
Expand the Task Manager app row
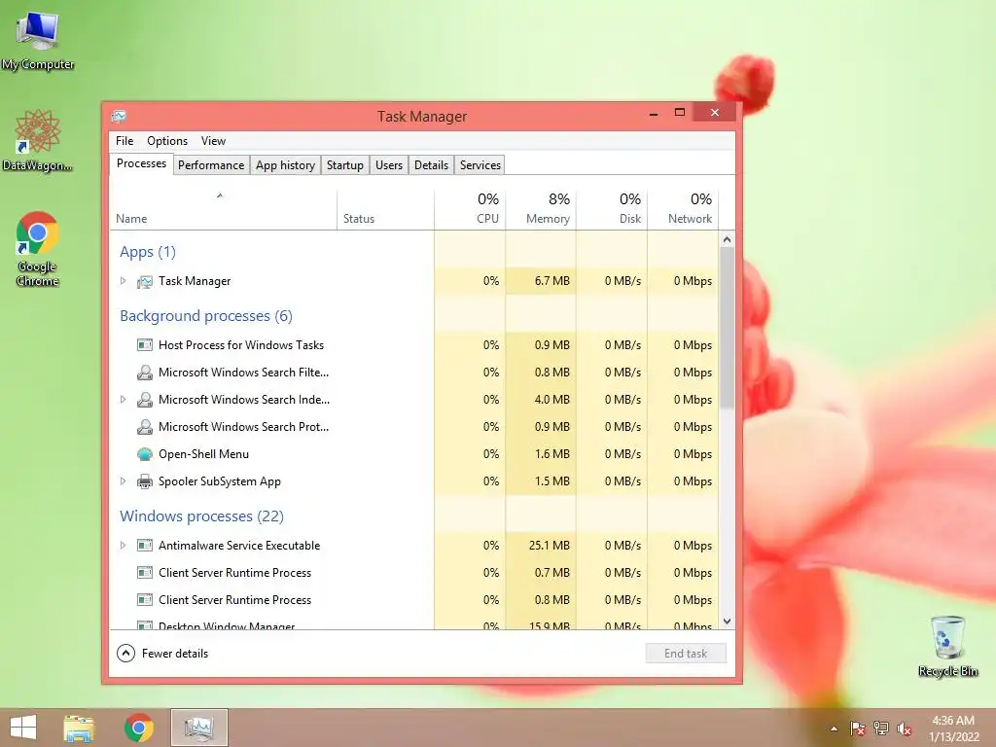124,281
